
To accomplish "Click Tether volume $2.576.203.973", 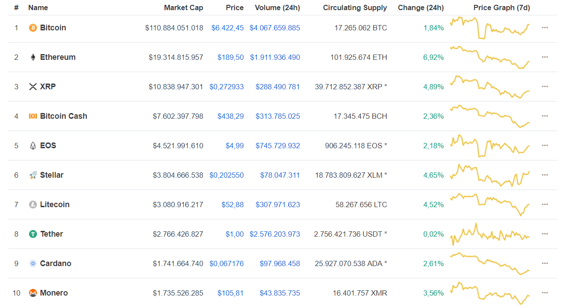I will click(275, 234).
